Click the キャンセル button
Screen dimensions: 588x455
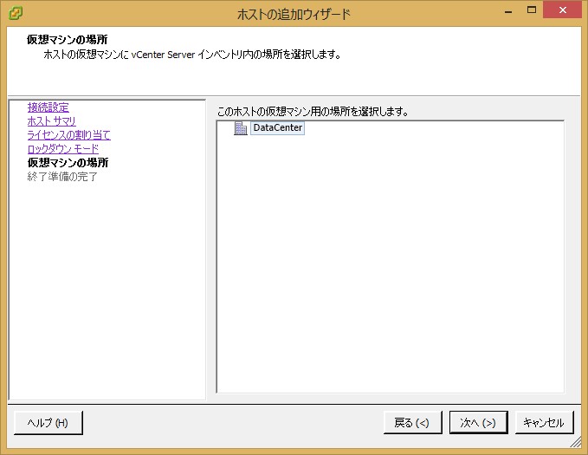click(544, 423)
